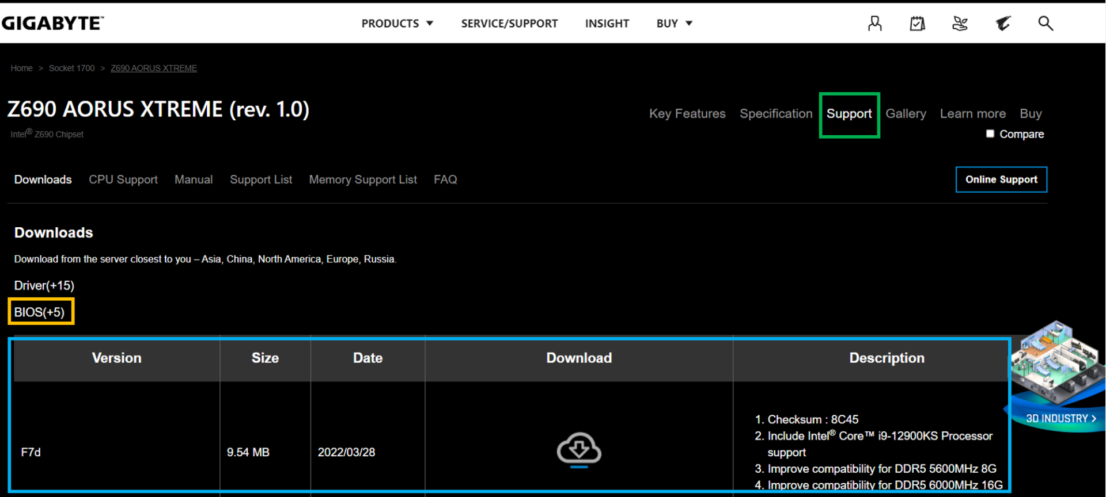1106x497 pixels.
Task: Go to Home breadcrumb link
Action: coord(21,68)
